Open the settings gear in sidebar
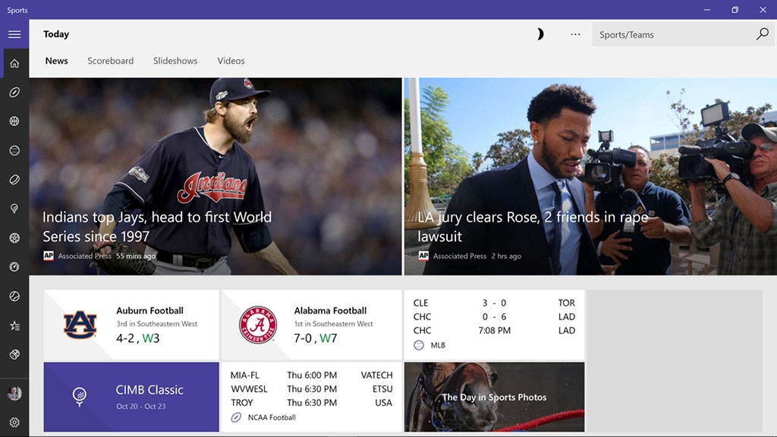The height and width of the screenshot is (437, 777). (x=14, y=423)
